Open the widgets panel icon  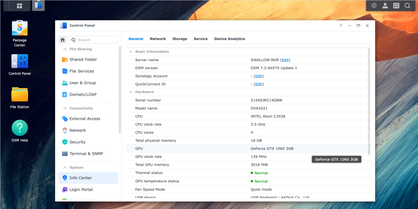(x=396, y=6)
